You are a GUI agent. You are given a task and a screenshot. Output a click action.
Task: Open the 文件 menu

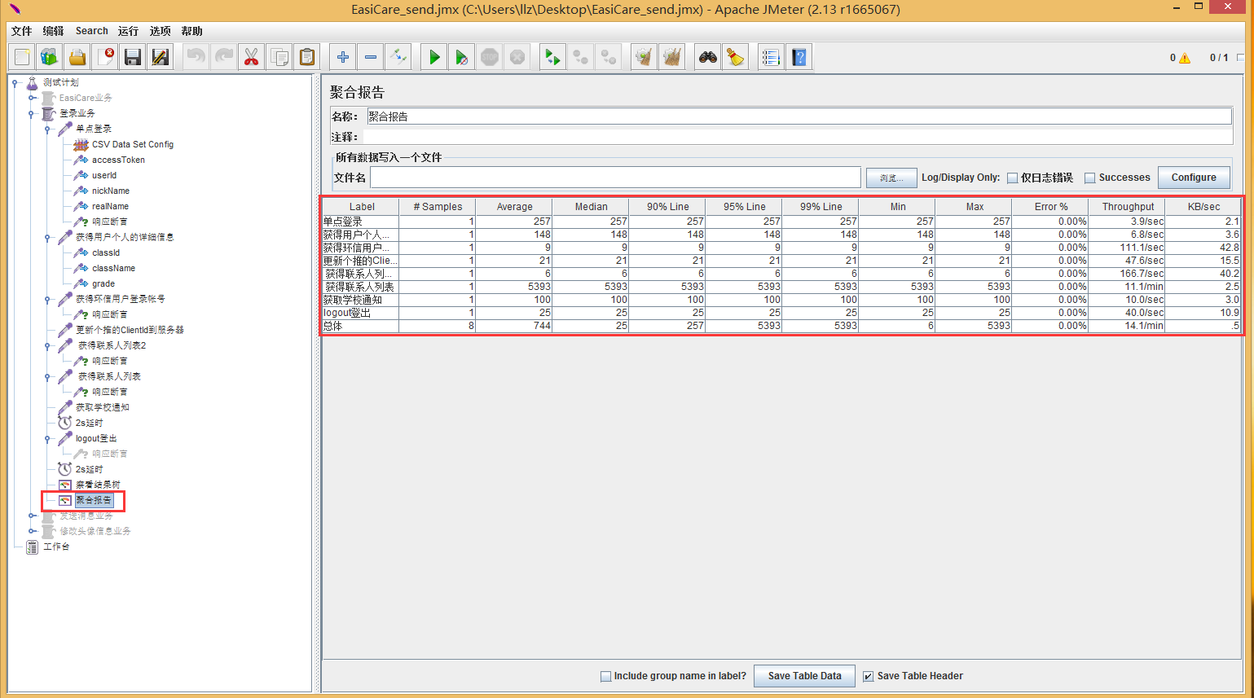click(22, 31)
